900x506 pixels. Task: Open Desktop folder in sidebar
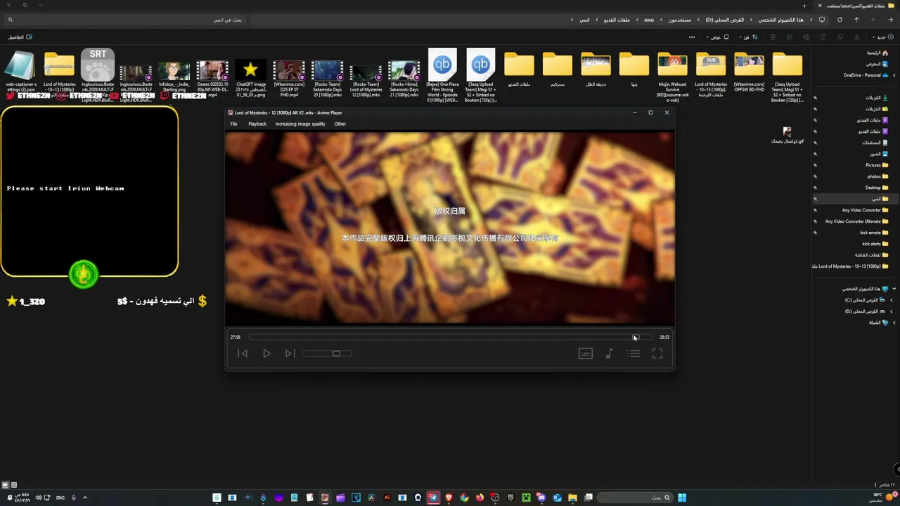coord(877,188)
